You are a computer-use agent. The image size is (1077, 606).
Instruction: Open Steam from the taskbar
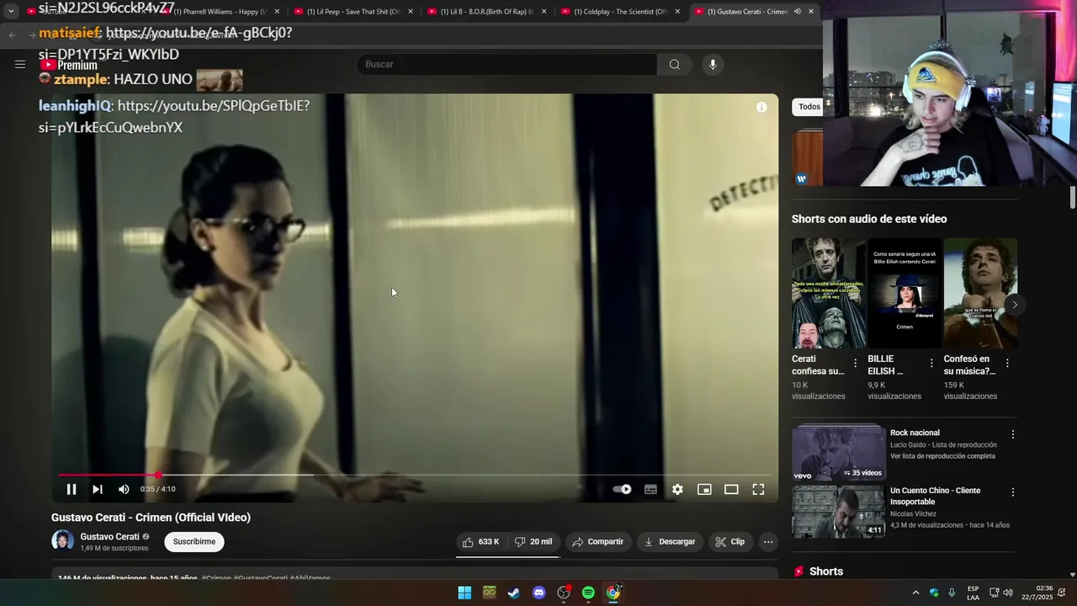(x=514, y=593)
